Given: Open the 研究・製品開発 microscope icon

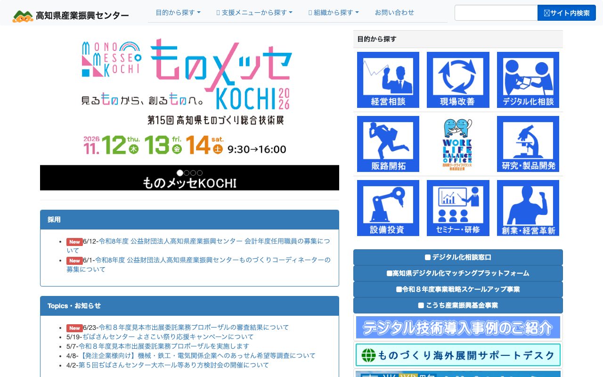Looking at the screenshot, I should [x=528, y=144].
